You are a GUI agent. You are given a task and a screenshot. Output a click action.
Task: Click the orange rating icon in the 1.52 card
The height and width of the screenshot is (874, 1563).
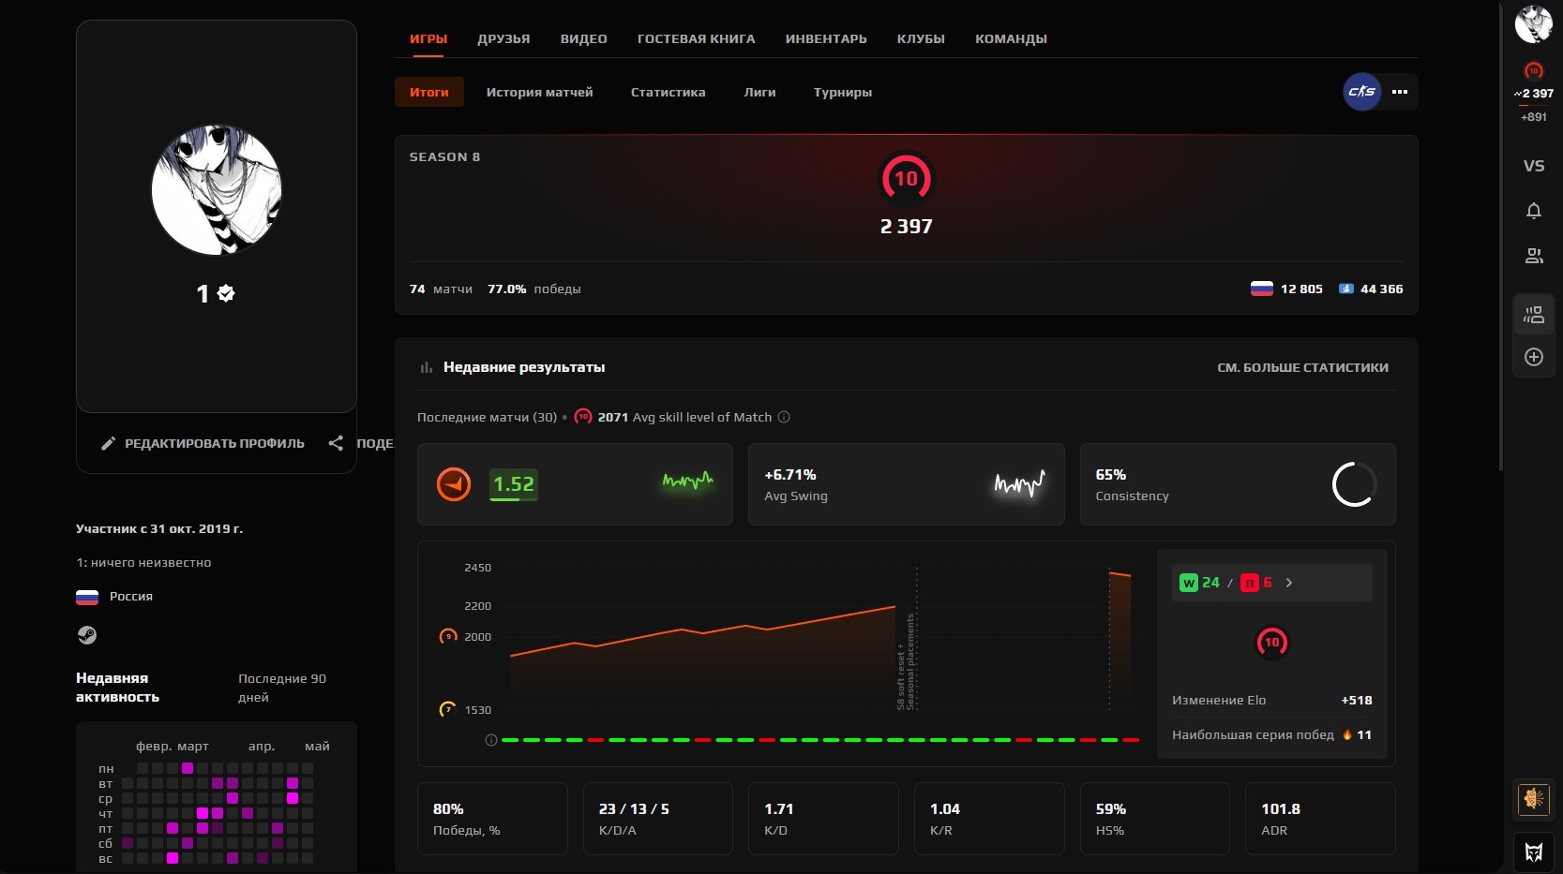[x=454, y=484]
